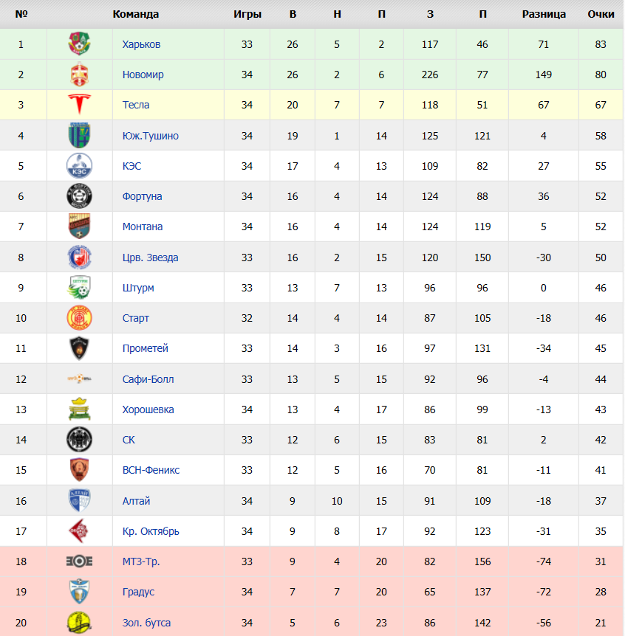
Task: Click the Очки column header
Action: click(x=601, y=14)
